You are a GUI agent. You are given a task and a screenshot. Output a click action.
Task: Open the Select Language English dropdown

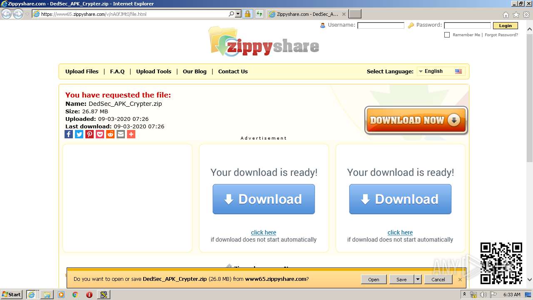pyautogui.click(x=441, y=71)
